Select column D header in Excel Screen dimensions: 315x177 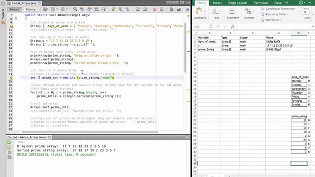pos(278,33)
